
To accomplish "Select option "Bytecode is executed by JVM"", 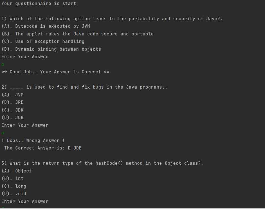I will click(x=46, y=26).
